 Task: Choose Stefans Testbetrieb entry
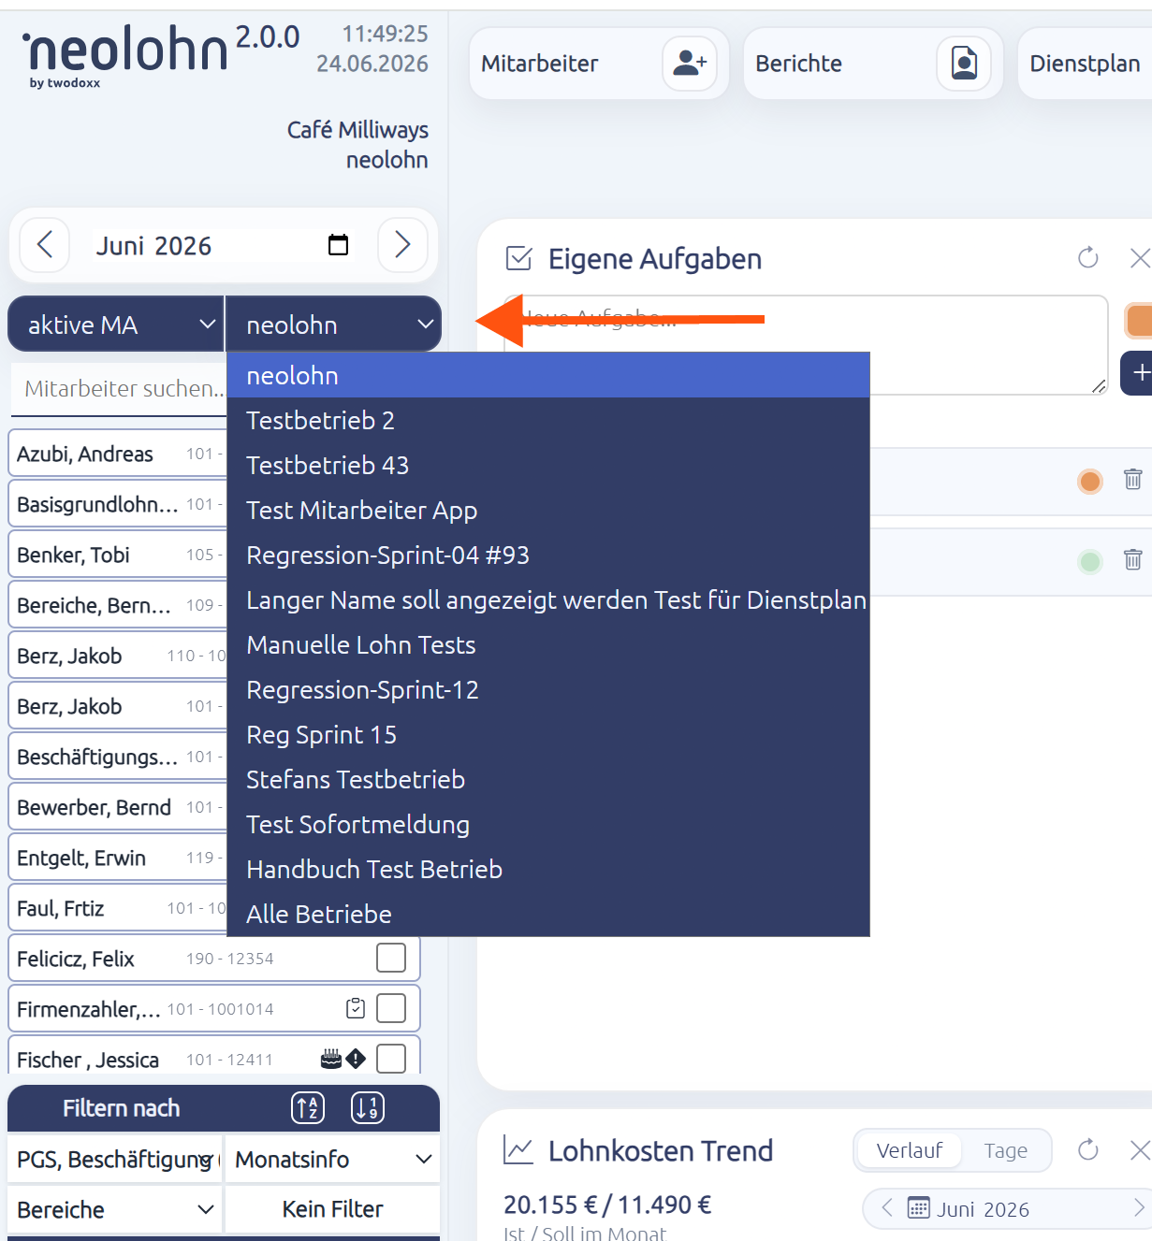click(x=548, y=779)
